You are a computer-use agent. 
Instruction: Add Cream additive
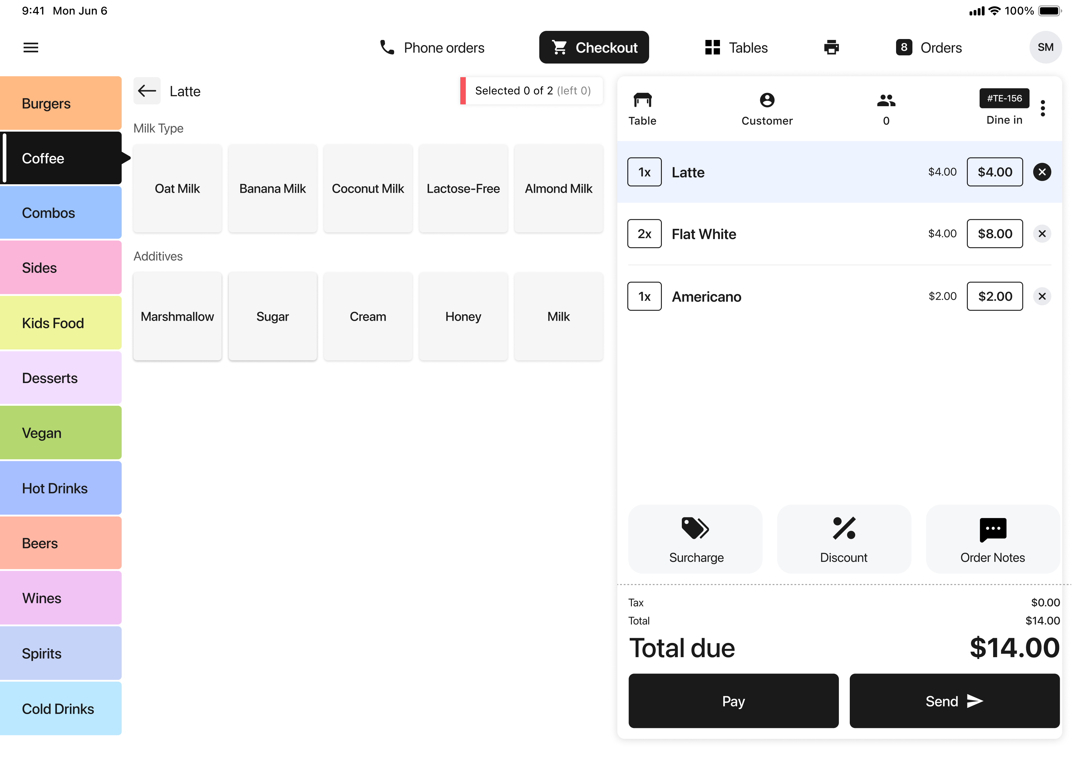tap(368, 316)
